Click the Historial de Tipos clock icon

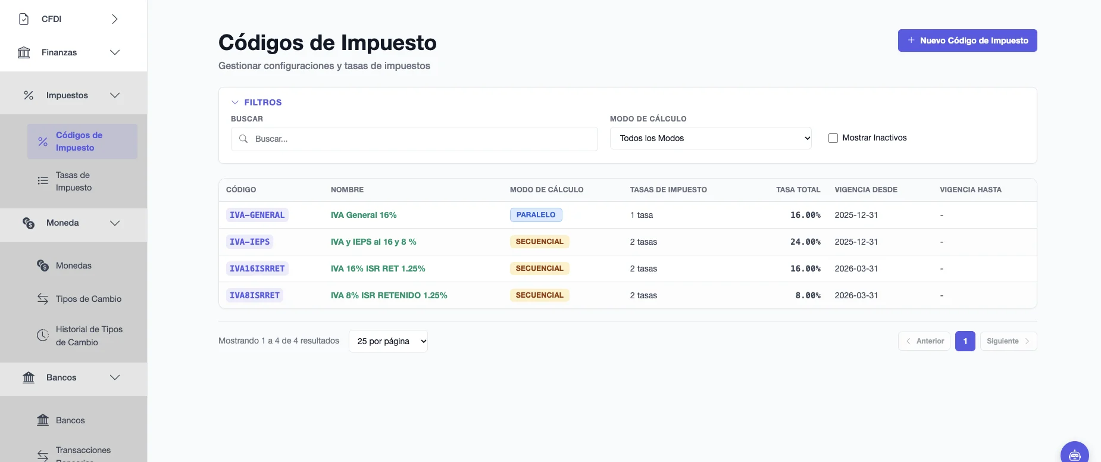pos(43,336)
